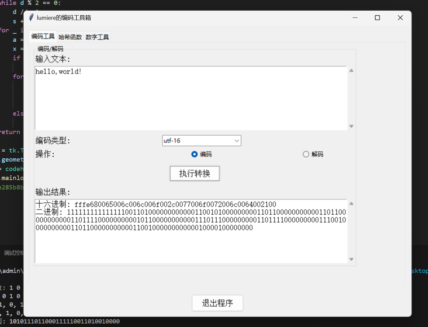Click the 二进制 binary output line
This screenshot has height=327, width=428.
click(191, 220)
